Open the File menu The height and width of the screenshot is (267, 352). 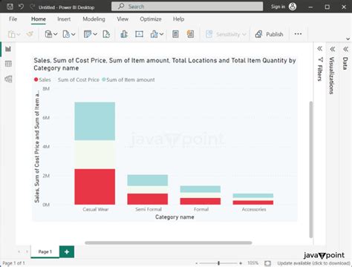[13, 19]
